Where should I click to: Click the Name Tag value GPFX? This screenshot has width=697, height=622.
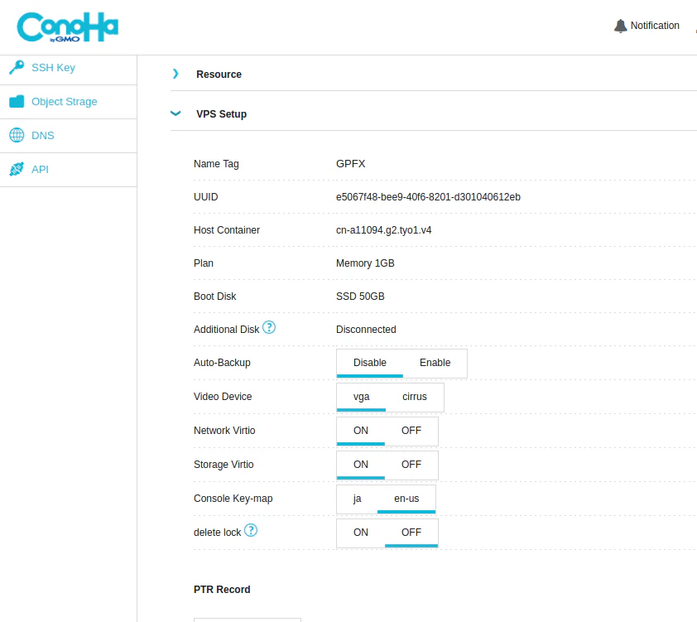tap(351, 164)
